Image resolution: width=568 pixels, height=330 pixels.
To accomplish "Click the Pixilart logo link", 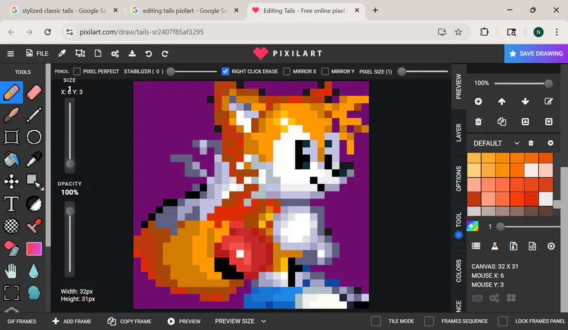I will click(288, 54).
